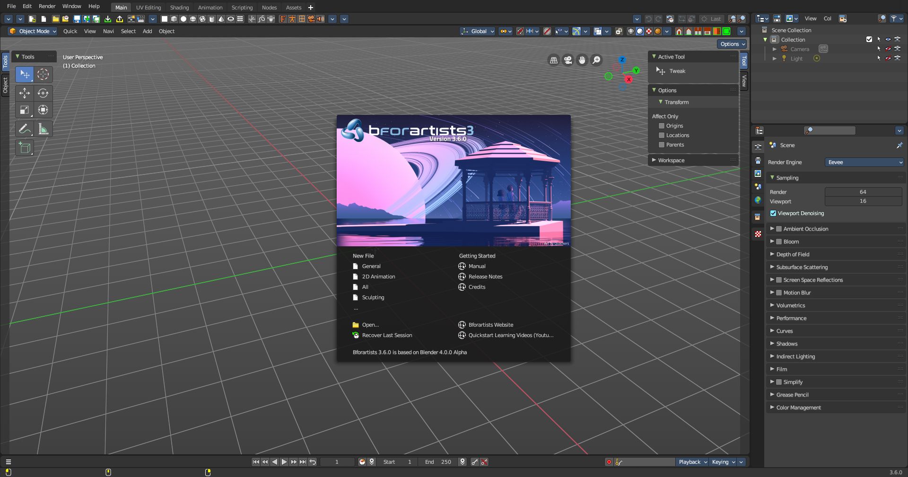Click the viewport pan hand icon
The width and height of the screenshot is (908, 477).
[x=582, y=60]
